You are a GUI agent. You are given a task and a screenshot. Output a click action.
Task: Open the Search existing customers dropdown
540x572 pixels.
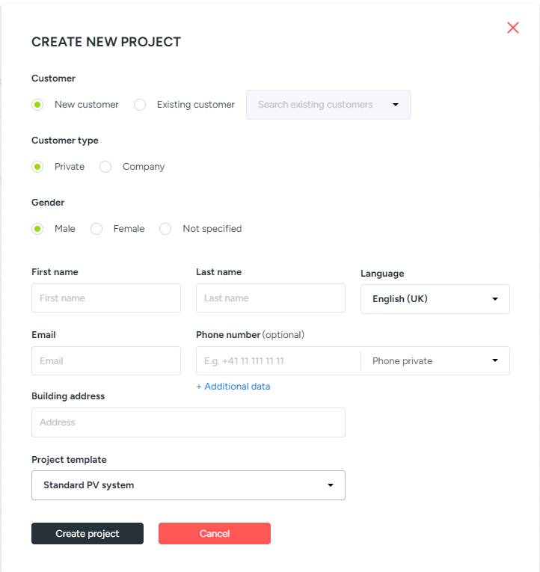328,105
